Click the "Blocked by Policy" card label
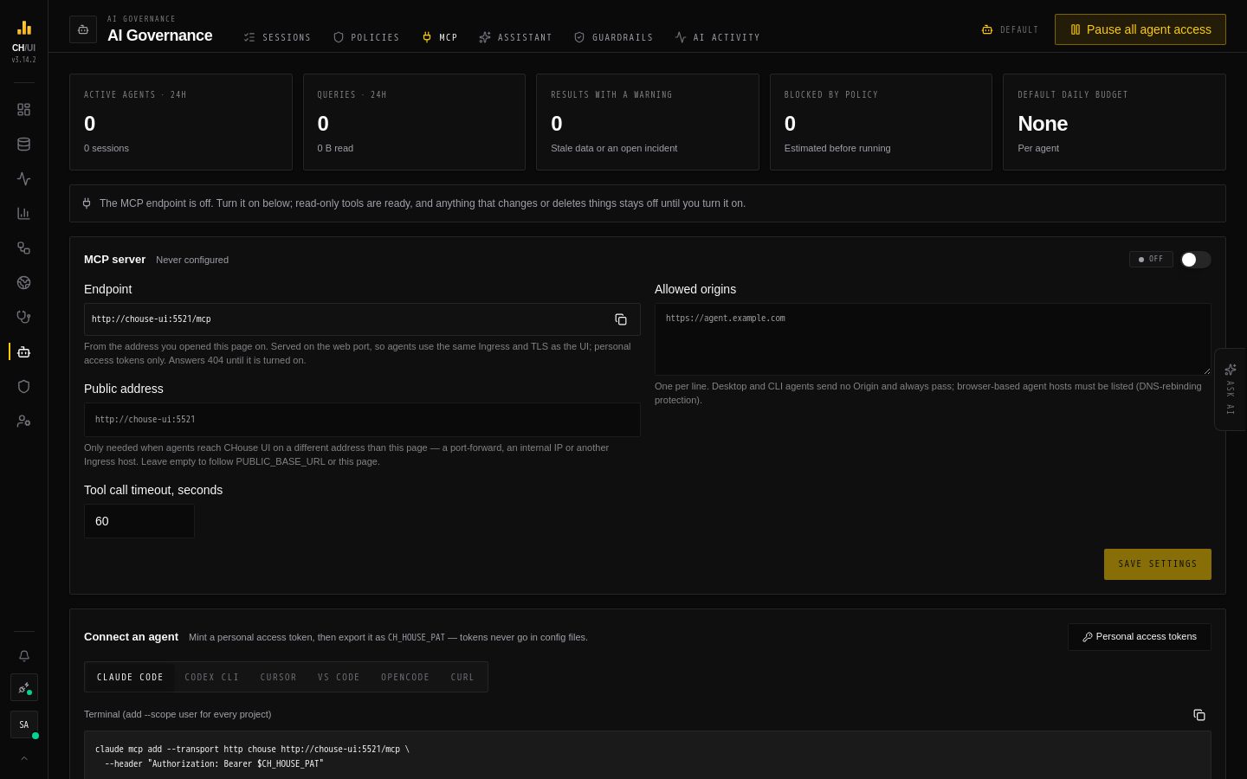 click(831, 95)
